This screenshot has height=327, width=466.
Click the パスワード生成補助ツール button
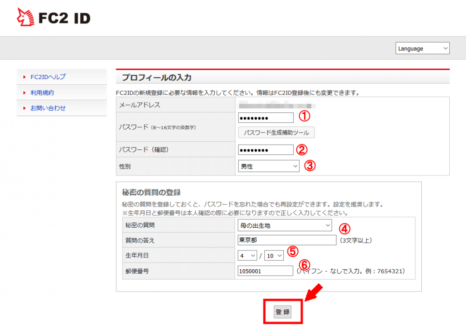[x=276, y=132]
